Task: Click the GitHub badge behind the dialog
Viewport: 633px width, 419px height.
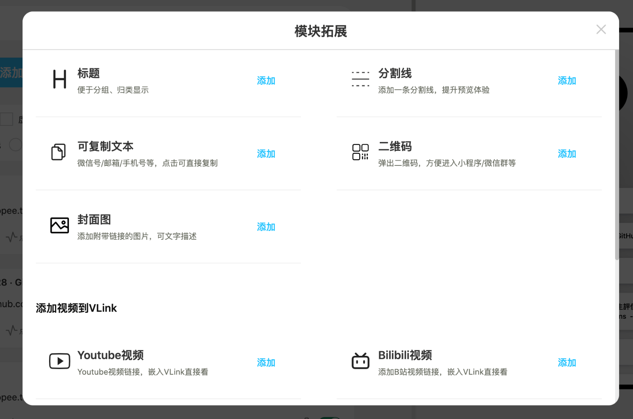Action: pyautogui.click(x=625, y=236)
